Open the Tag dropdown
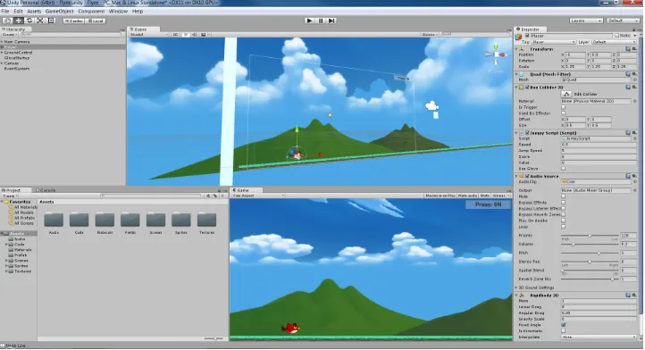This screenshot has height=350, width=645. click(553, 42)
